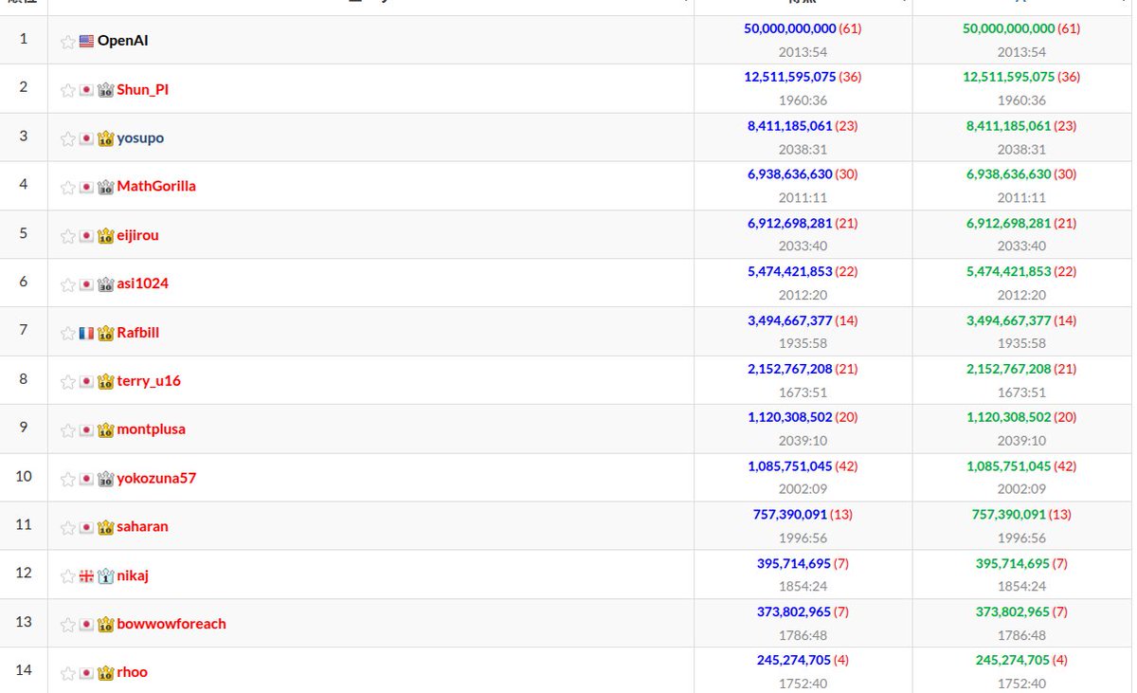
Task: Click the gold crown badge beside eijirou
Action: click(105, 236)
